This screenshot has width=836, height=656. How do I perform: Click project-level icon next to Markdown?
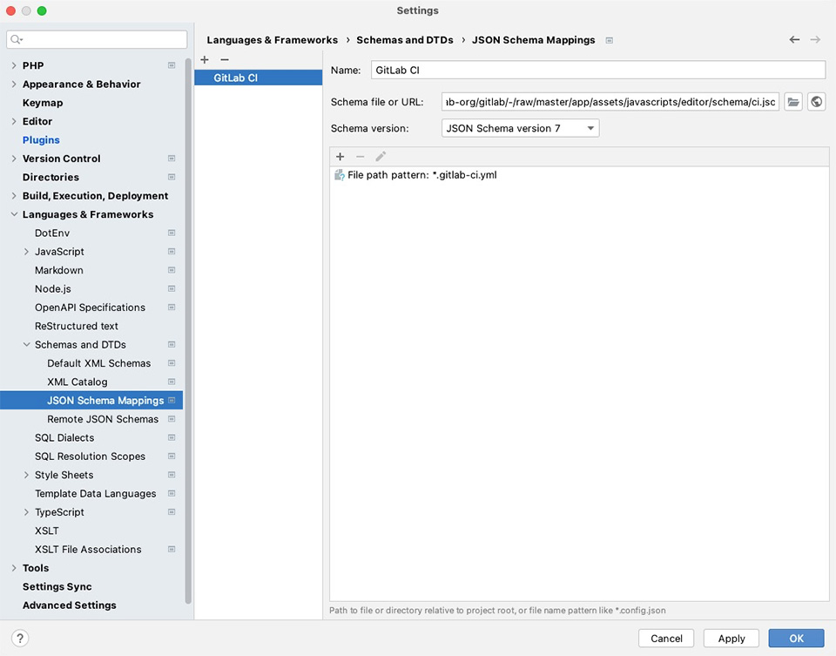click(x=172, y=270)
